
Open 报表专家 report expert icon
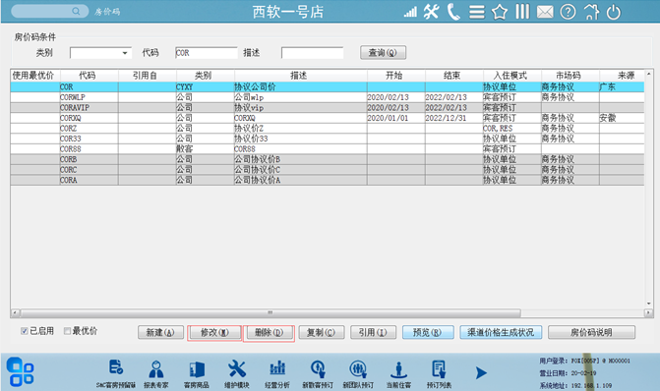point(156,373)
